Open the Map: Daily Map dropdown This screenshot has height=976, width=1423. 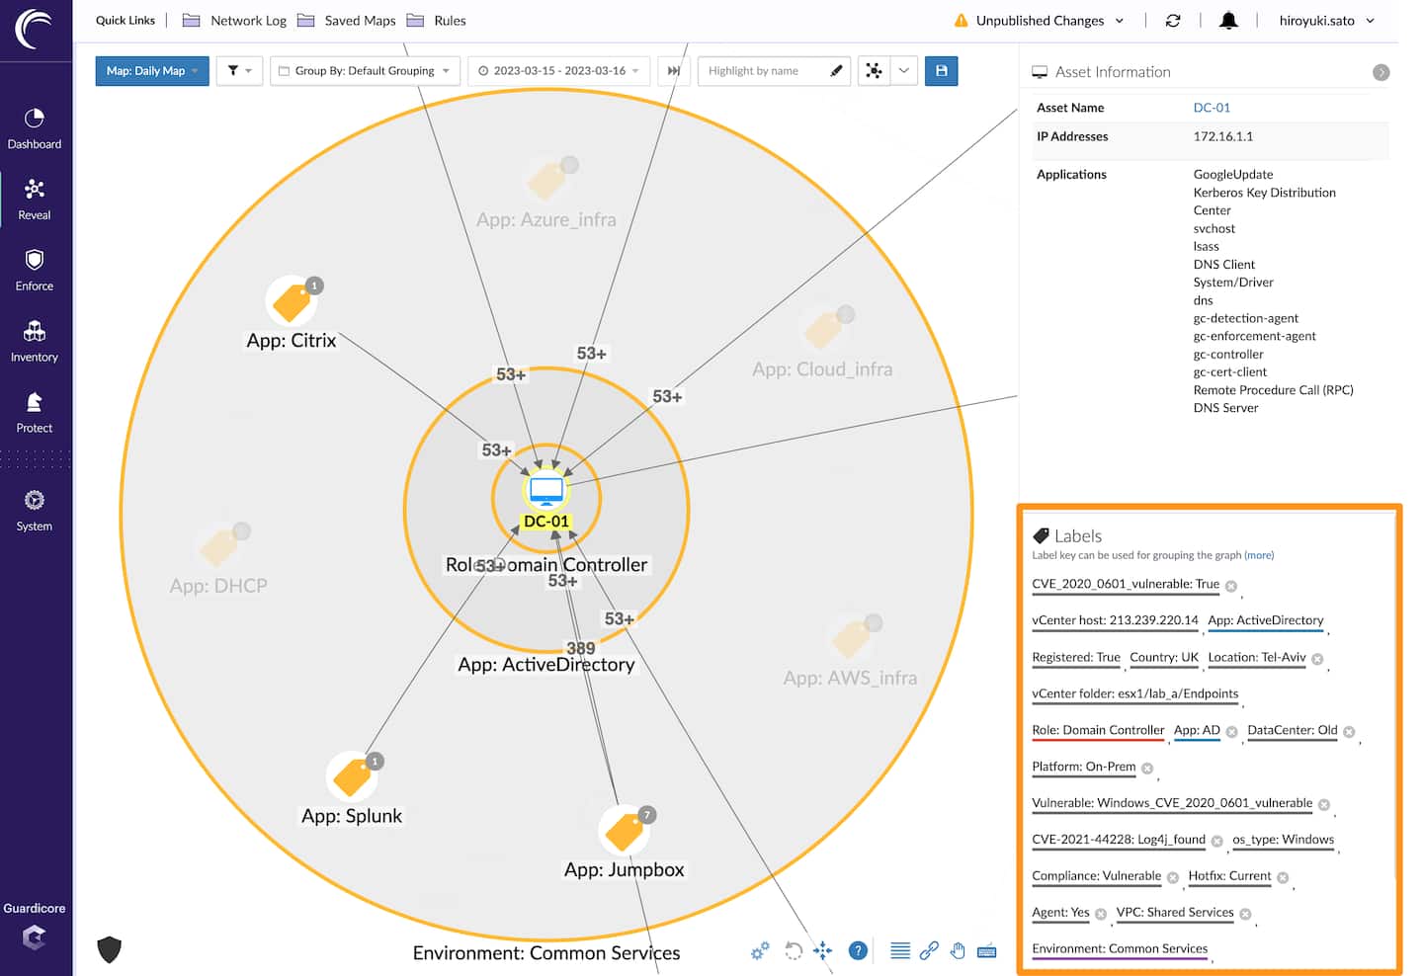coord(152,71)
